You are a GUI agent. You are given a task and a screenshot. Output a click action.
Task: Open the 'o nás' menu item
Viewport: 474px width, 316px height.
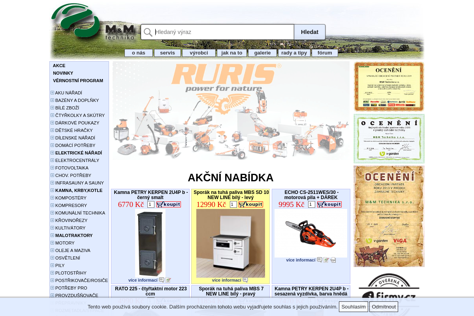pyautogui.click(x=139, y=53)
